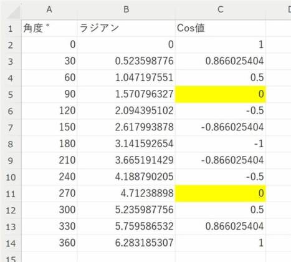This screenshot has width=291, height=262.
Task: Select angle cell with value 90
Action: point(49,94)
